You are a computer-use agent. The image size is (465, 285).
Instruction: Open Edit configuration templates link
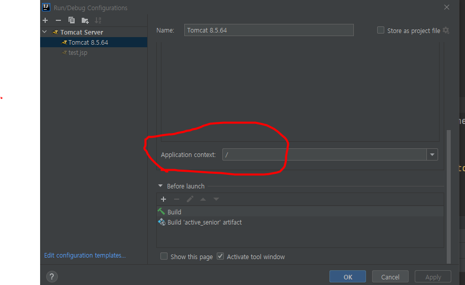click(x=85, y=256)
